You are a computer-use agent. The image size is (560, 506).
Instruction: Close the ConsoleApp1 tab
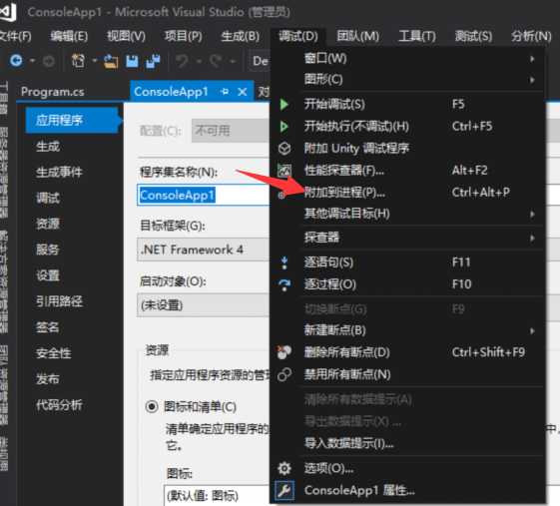[243, 92]
